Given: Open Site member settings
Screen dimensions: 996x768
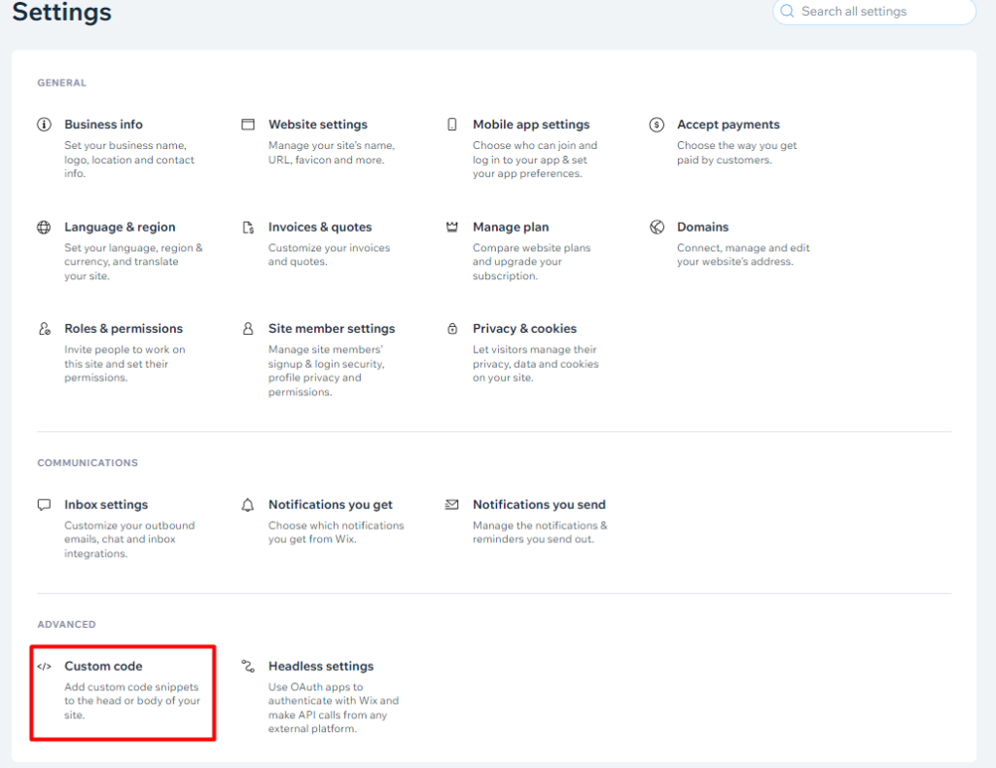Looking at the screenshot, I should click(332, 329).
